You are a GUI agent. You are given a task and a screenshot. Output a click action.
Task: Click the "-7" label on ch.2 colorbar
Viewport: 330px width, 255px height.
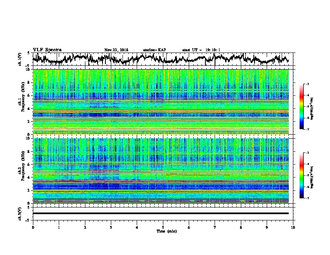[307, 198]
